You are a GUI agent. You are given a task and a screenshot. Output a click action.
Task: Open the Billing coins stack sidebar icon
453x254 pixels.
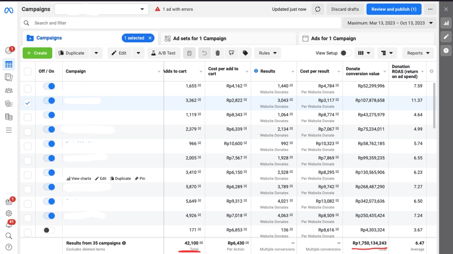(x=8, y=117)
